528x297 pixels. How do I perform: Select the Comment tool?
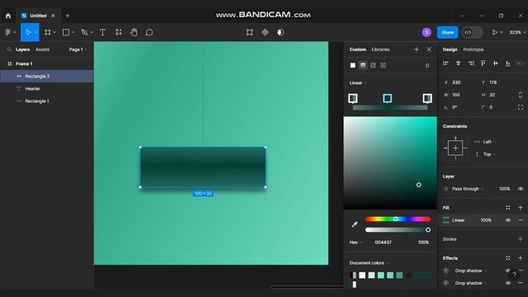[x=149, y=32]
